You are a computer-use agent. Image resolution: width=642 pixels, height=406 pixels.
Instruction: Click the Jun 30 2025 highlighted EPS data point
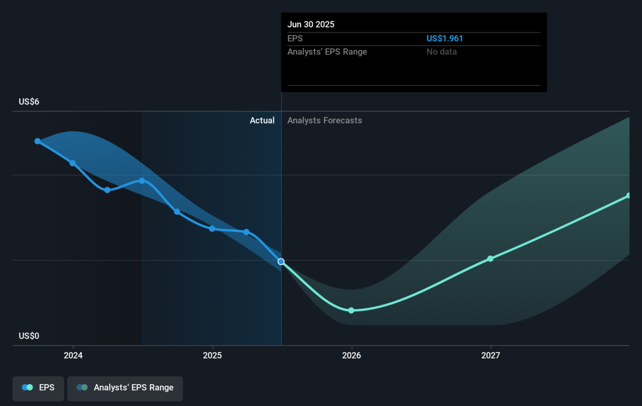(281, 262)
